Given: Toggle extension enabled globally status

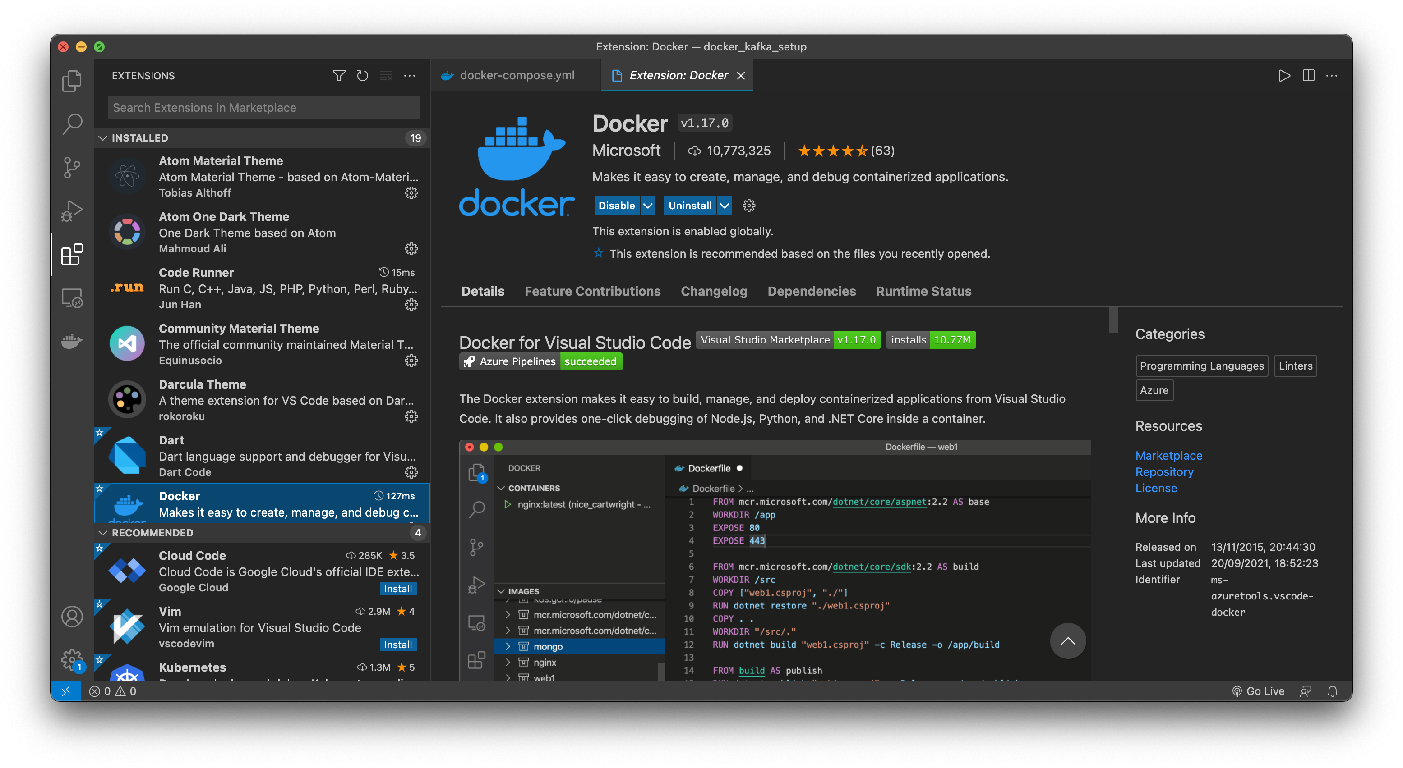Looking at the screenshot, I should click(616, 204).
